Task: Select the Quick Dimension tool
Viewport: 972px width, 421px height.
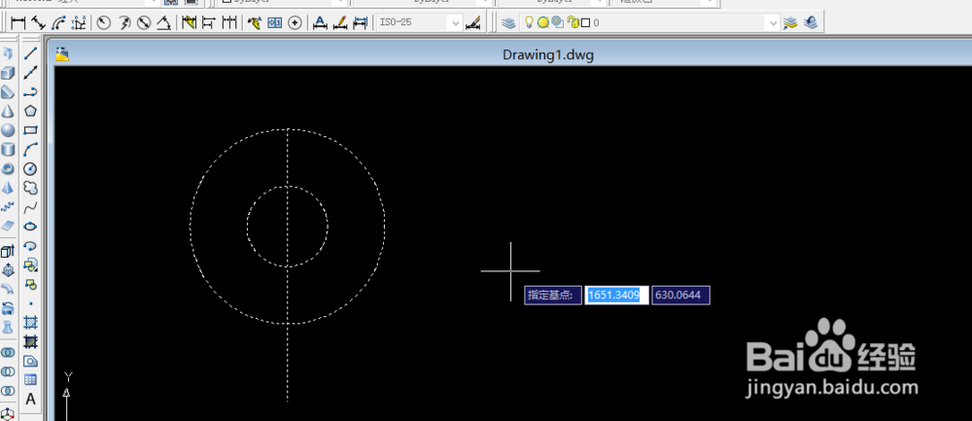Action: click(x=189, y=23)
